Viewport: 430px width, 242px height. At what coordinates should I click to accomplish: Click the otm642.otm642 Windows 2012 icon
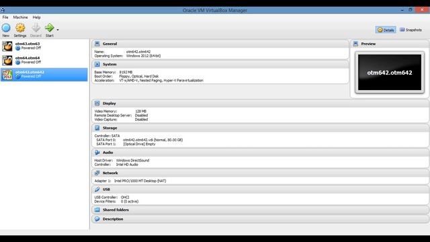pos(7,75)
